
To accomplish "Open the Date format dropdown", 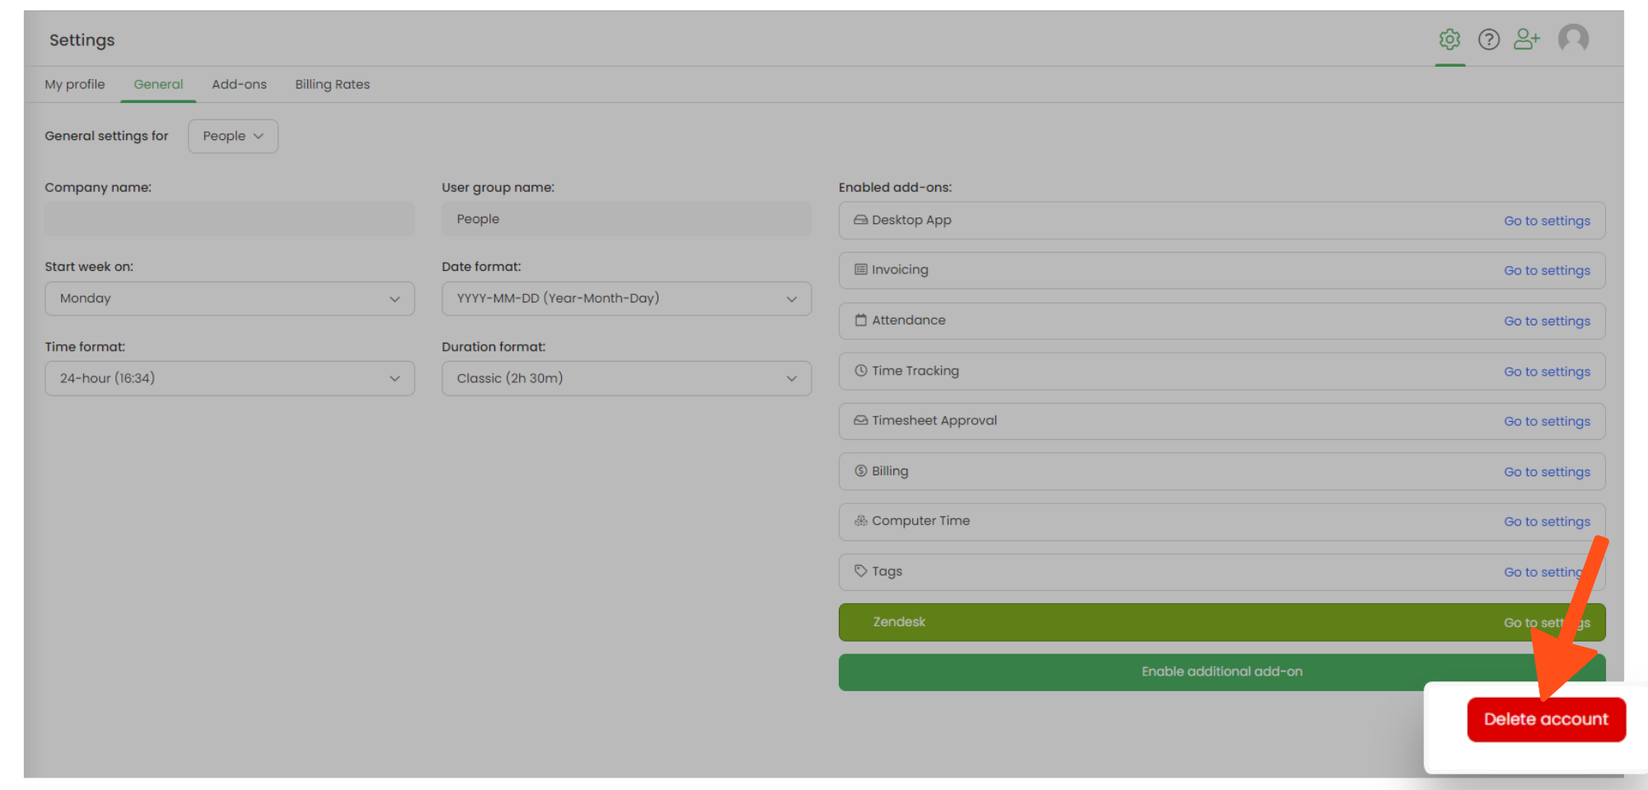I will point(626,298).
